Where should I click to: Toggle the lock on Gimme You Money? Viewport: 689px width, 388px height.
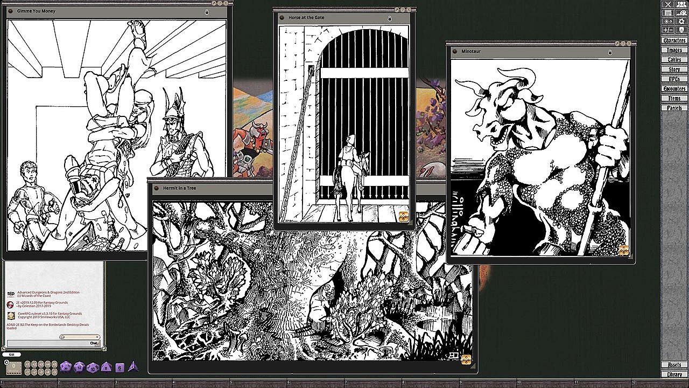(x=207, y=11)
